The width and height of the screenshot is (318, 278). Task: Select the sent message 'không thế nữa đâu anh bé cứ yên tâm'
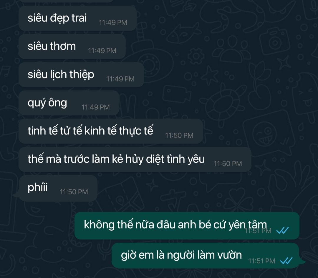pos(187,226)
